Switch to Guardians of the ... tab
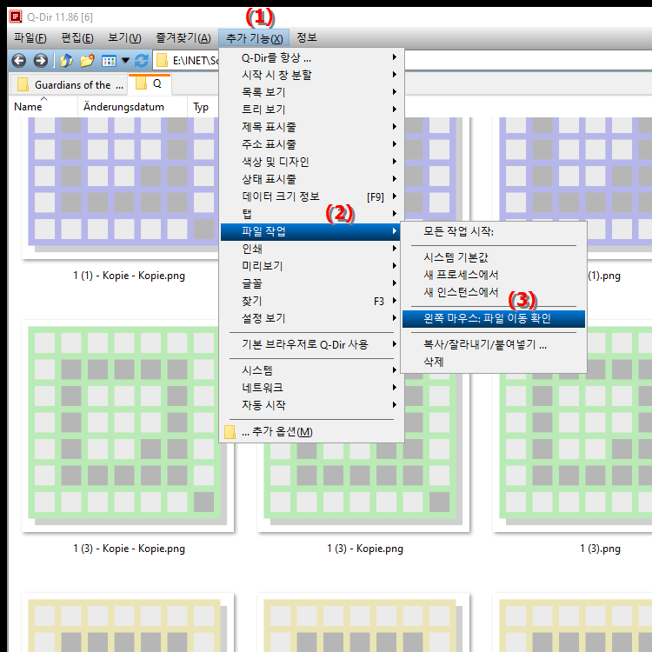This screenshot has height=652, width=652. [70, 85]
